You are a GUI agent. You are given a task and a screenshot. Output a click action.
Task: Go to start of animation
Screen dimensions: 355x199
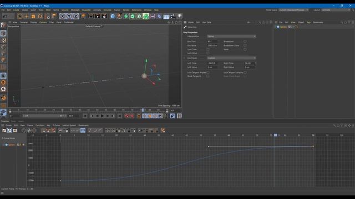coord(85,116)
